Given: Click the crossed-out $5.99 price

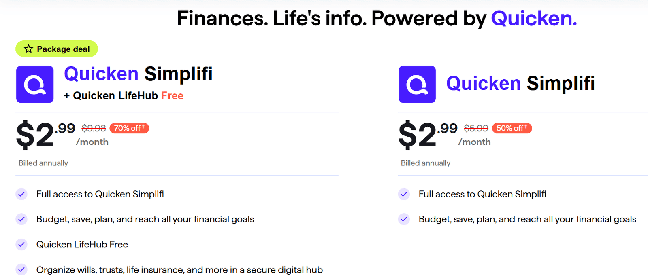Looking at the screenshot, I should point(476,129).
